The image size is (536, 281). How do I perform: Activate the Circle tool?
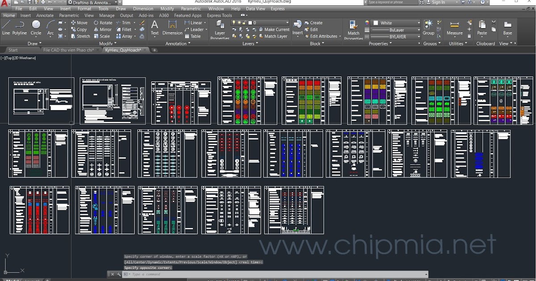pyautogui.click(x=36, y=27)
